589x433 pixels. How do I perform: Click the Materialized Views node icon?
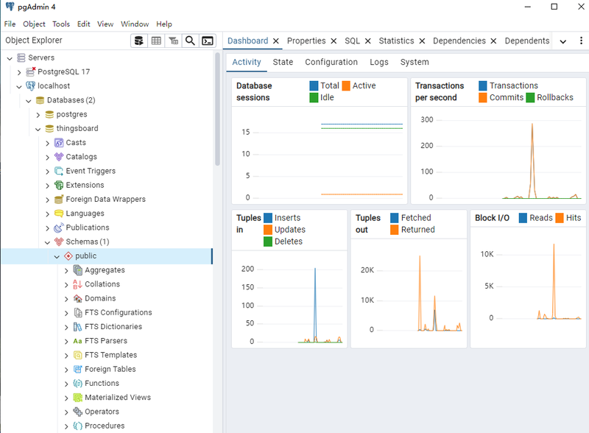click(x=78, y=398)
